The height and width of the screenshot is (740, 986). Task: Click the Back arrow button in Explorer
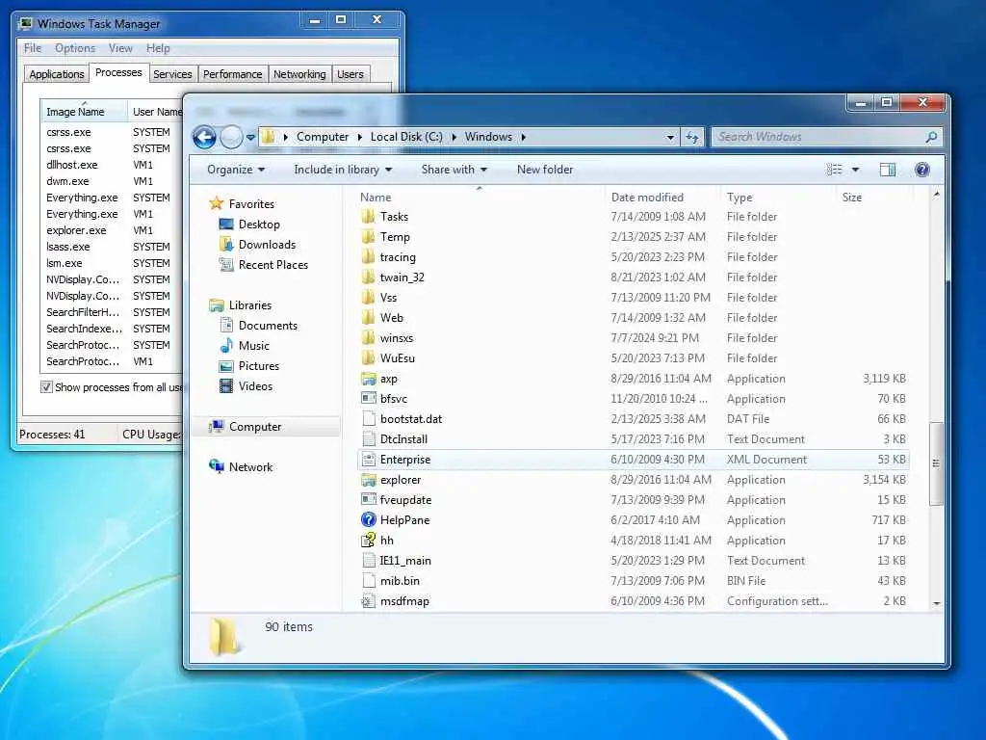pos(204,137)
